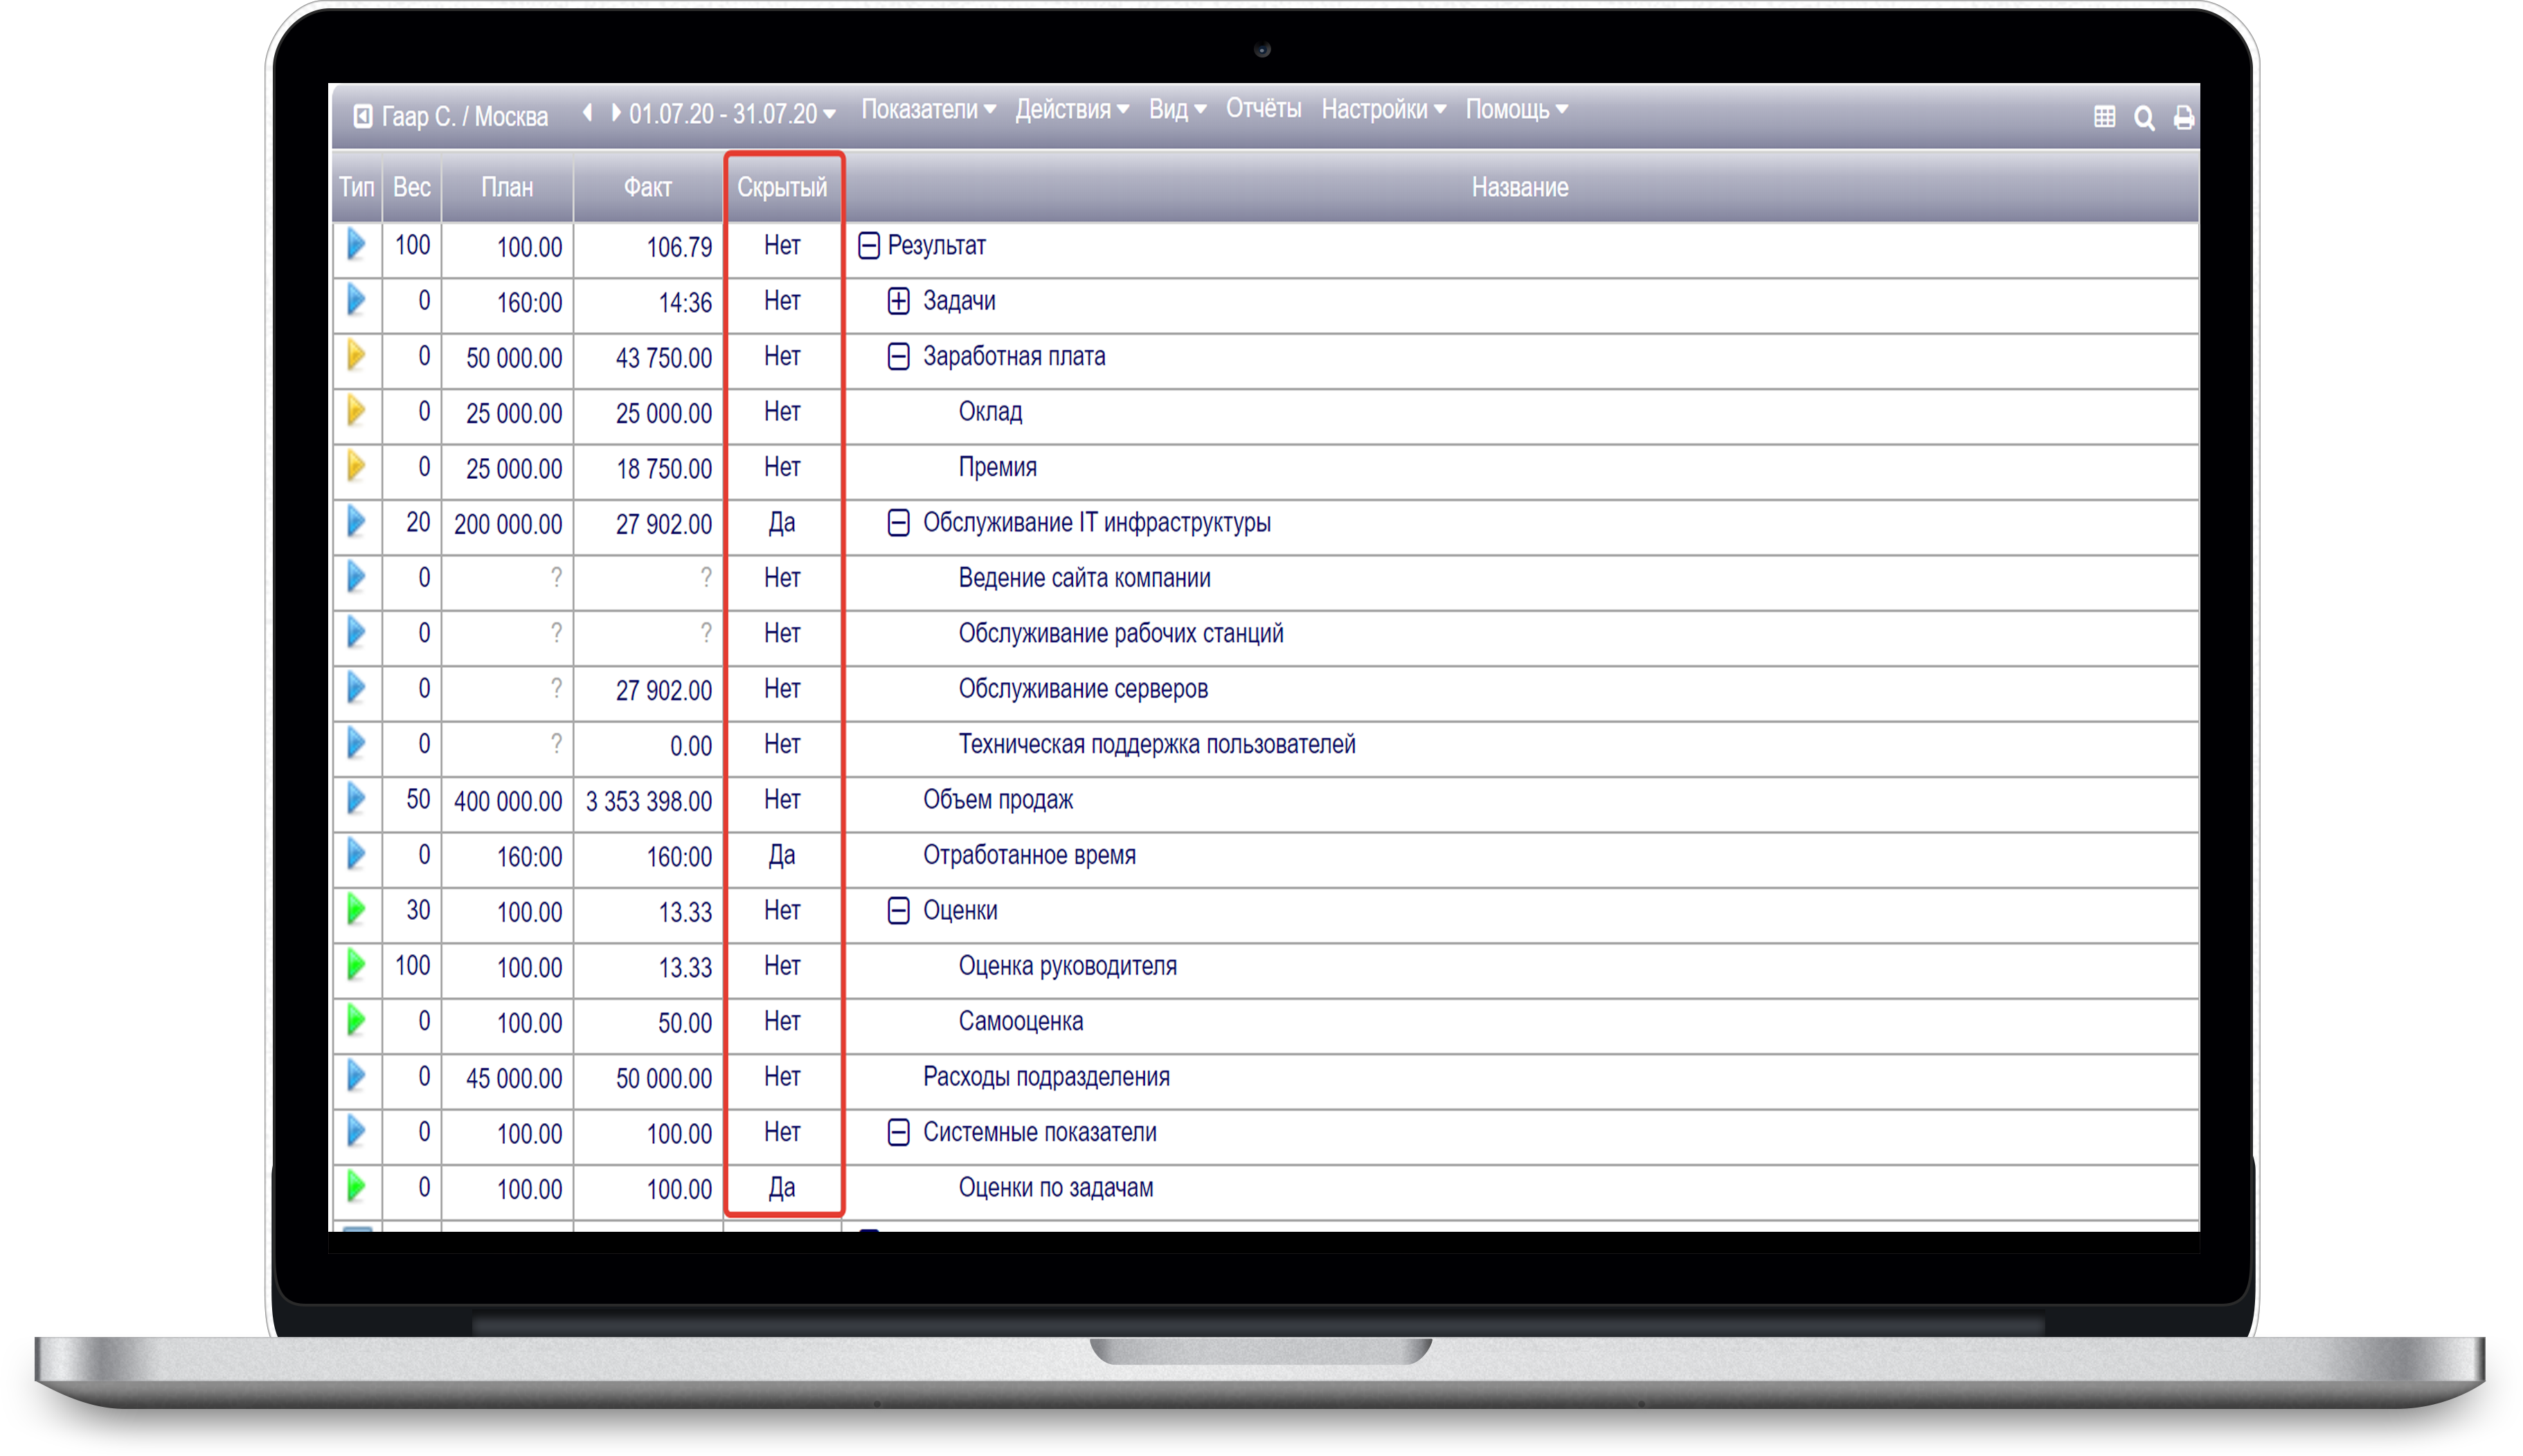Open the Отчёты menu item
The image size is (2523, 1456).
(x=1264, y=109)
